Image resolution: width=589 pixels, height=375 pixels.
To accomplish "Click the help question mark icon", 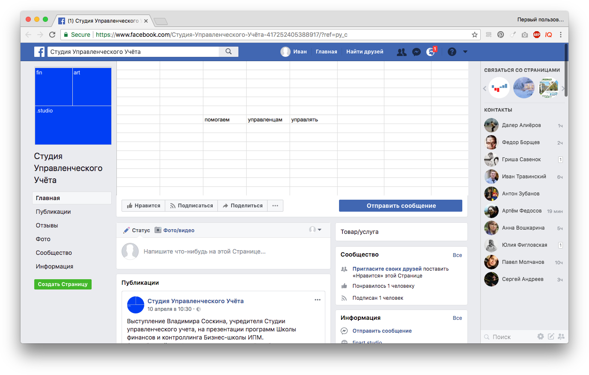I will point(452,52).
